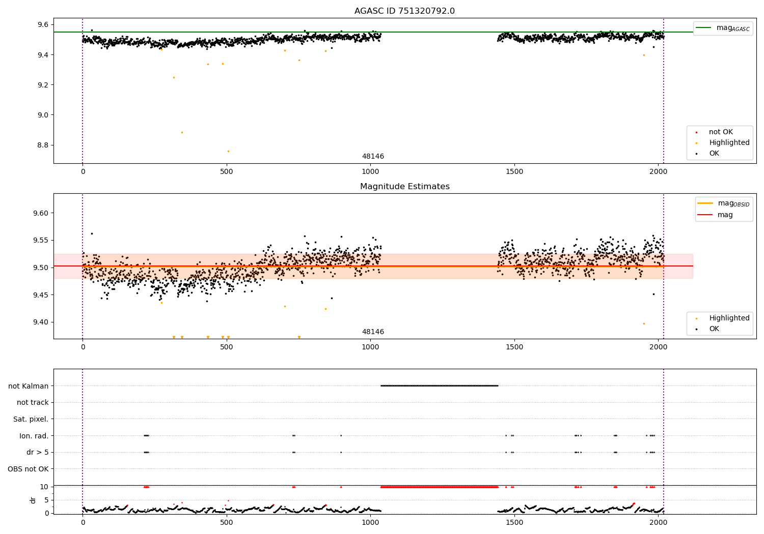This screenshot has height=534, width=764.
Task: Click the 'Magnitude Estimates' title
Action: point(404,187)
